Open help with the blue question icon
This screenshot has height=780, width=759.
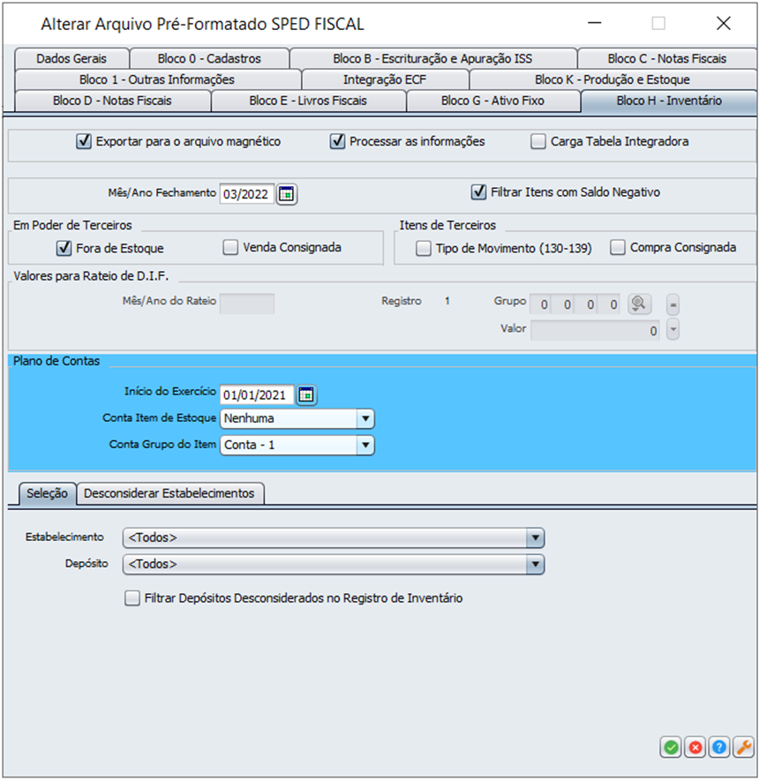(x=719, y=746)
